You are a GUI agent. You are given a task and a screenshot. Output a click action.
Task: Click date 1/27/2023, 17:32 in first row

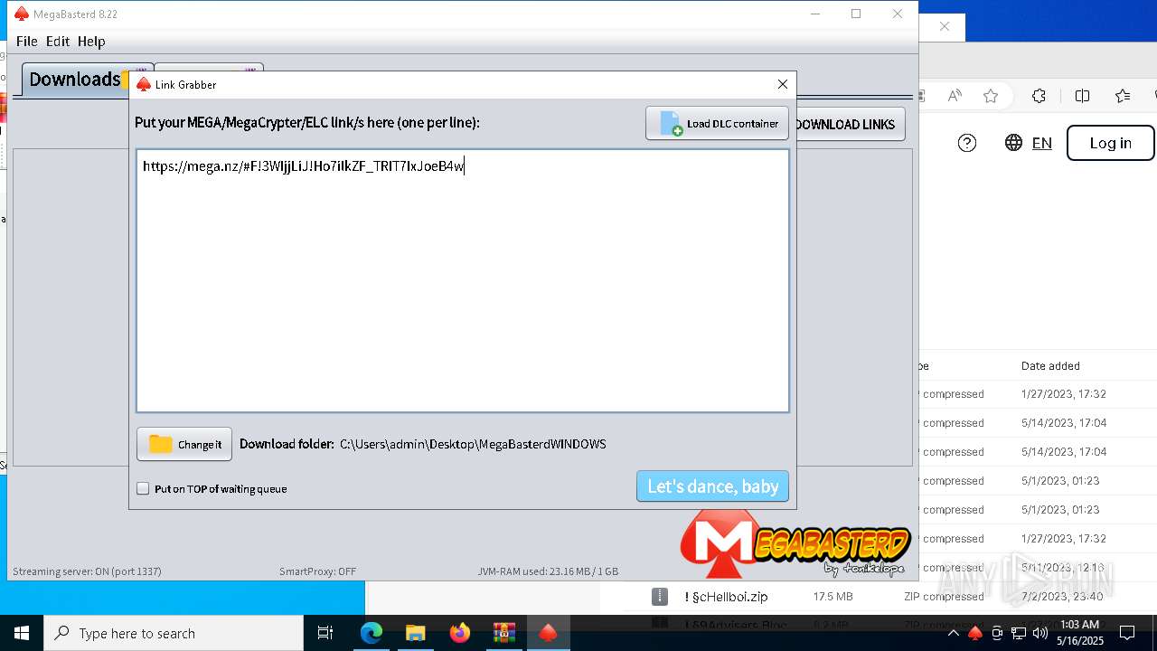tap(1064, 394)
